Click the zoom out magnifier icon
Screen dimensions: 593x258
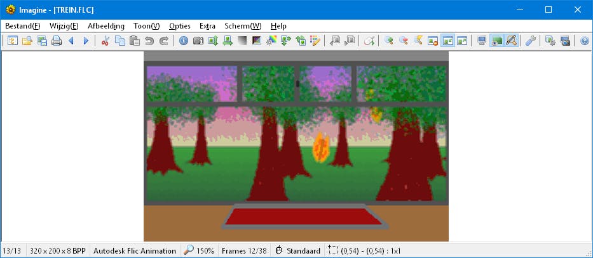404,41
